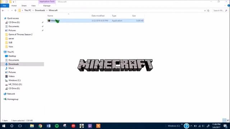Open the taskbar clock and date
The width and height of the screenshot is (230, 129).
[x=216, y=126]
